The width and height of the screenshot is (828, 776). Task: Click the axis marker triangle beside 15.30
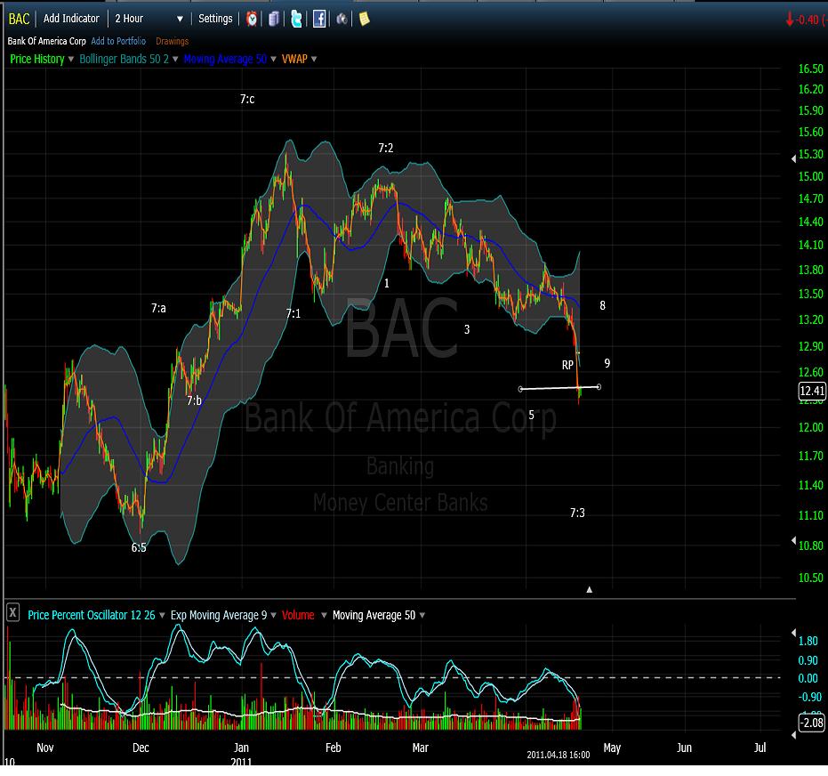tap(793, 158)
